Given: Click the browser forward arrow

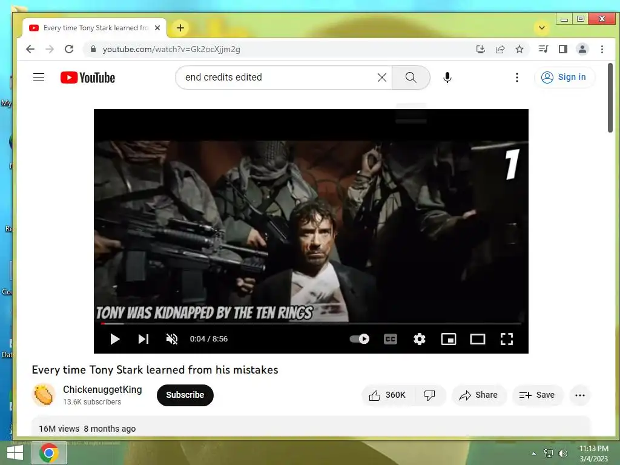Looking at the screenshot, I should 50,49.
